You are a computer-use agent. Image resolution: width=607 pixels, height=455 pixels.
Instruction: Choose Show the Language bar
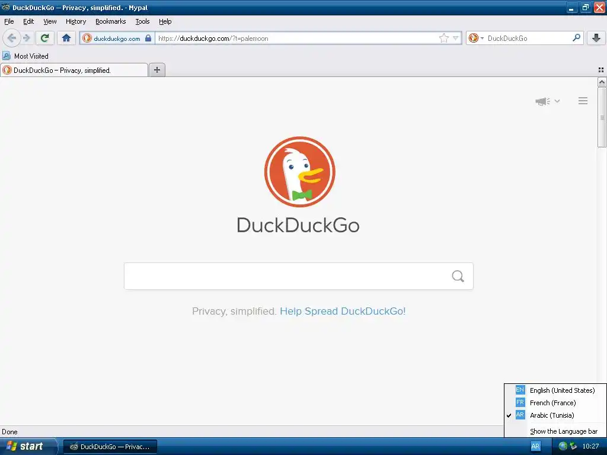pos(555,431)
